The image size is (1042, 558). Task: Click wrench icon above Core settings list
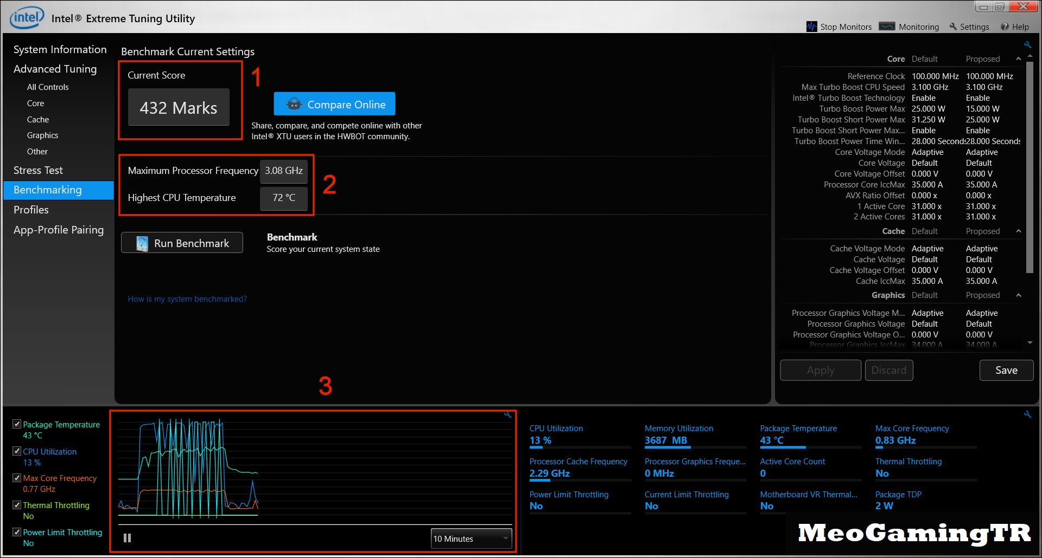tap(1027, 45)
